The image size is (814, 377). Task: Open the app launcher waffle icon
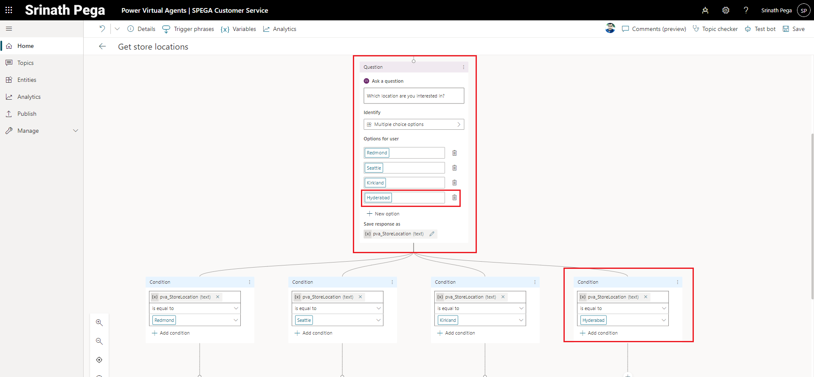tap(9, 10)
